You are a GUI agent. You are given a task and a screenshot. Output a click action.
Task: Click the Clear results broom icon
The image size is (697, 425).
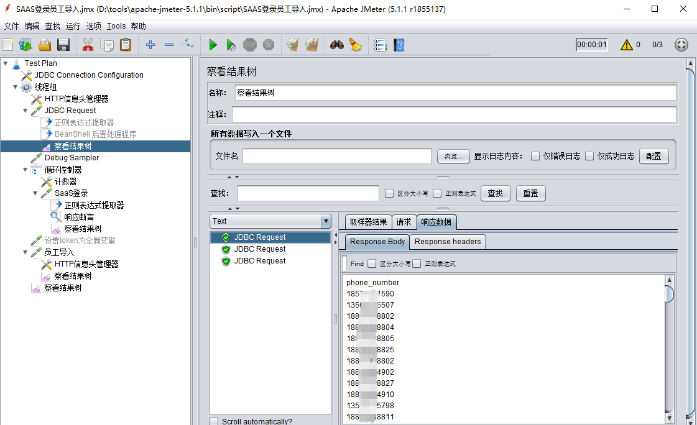292,45
